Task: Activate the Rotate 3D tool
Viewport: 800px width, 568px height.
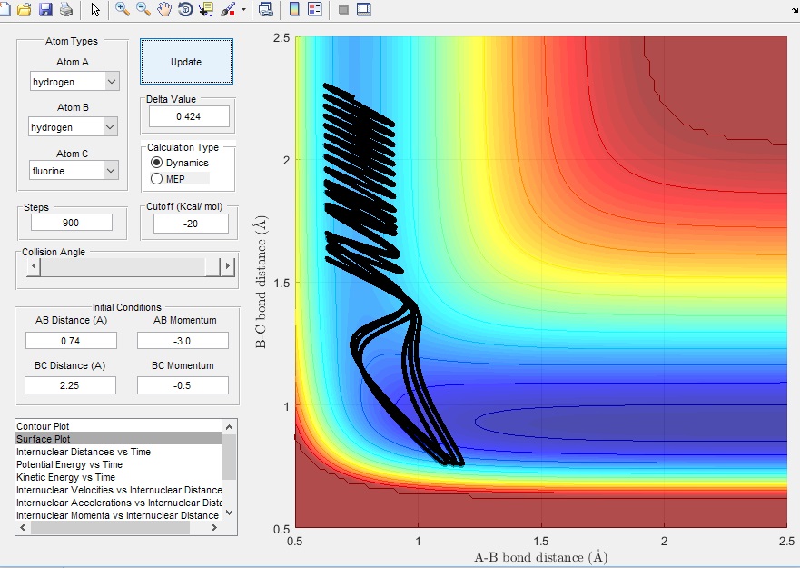Action: pos(185,10)
